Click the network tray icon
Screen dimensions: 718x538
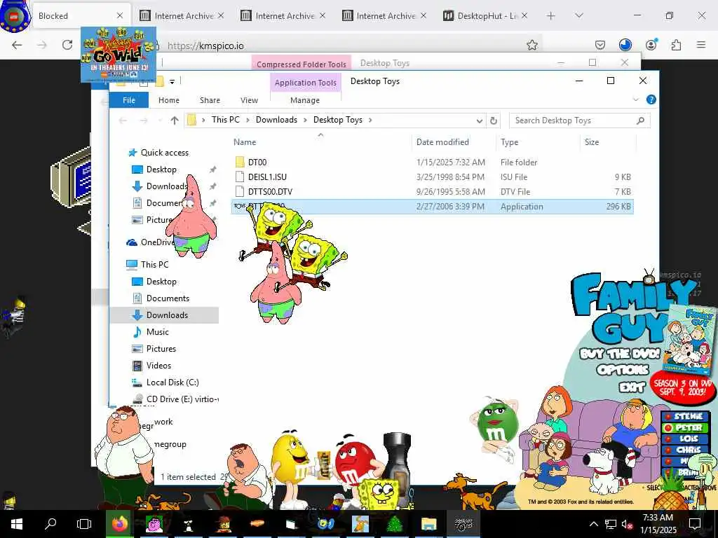611,524
